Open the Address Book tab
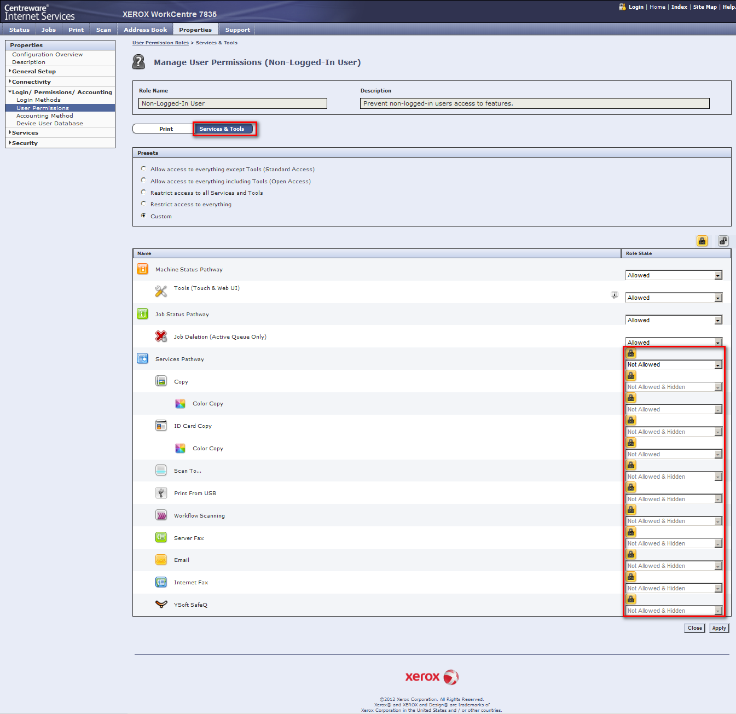 pyautogui.click(x=145, y=30)
